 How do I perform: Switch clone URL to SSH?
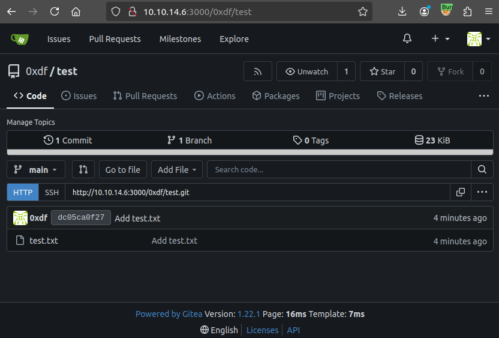[52, 192]
